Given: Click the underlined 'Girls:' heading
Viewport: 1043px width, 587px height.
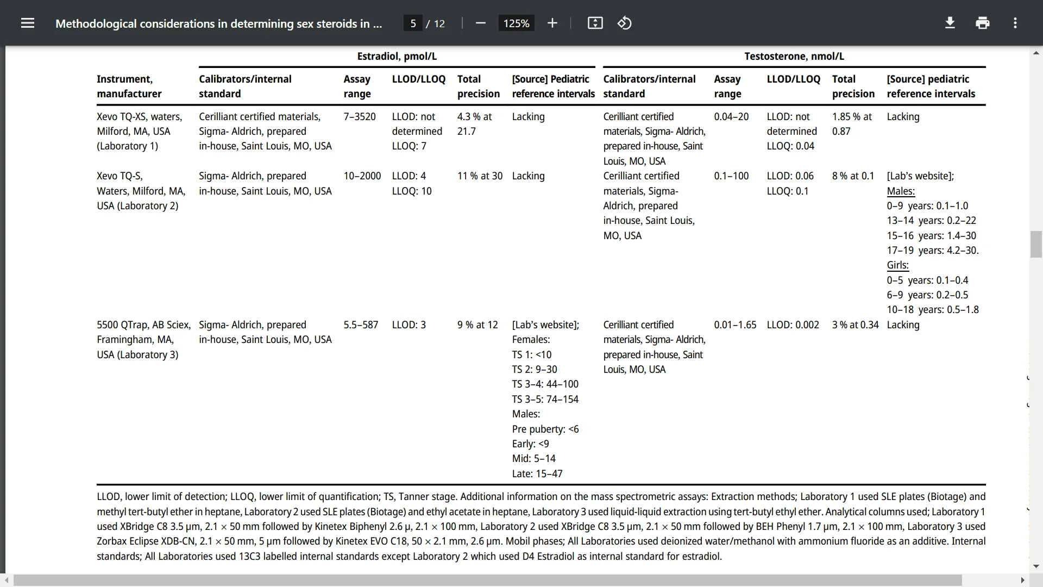Looking at the screenshot, I should 897,265.
